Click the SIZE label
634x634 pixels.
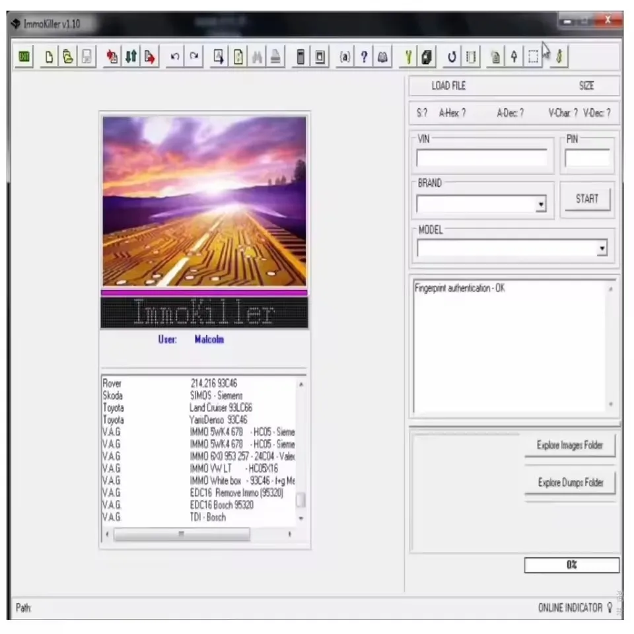586,86
